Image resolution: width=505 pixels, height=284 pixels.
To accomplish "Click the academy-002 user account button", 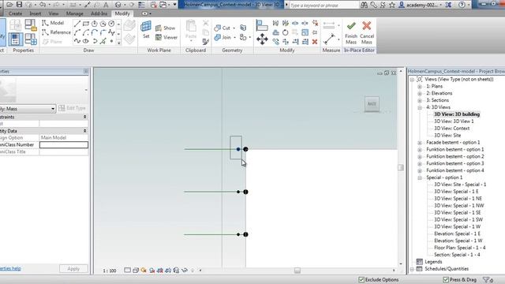I will pos(420,5).
